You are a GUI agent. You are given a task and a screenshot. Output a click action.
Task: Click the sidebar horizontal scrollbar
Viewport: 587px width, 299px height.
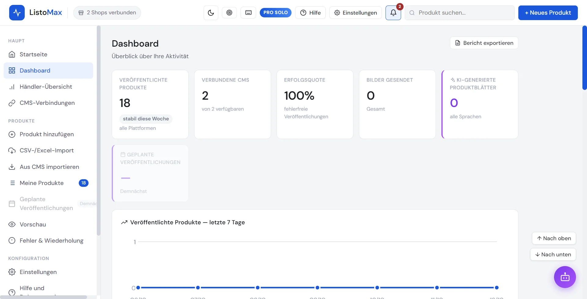43,297
